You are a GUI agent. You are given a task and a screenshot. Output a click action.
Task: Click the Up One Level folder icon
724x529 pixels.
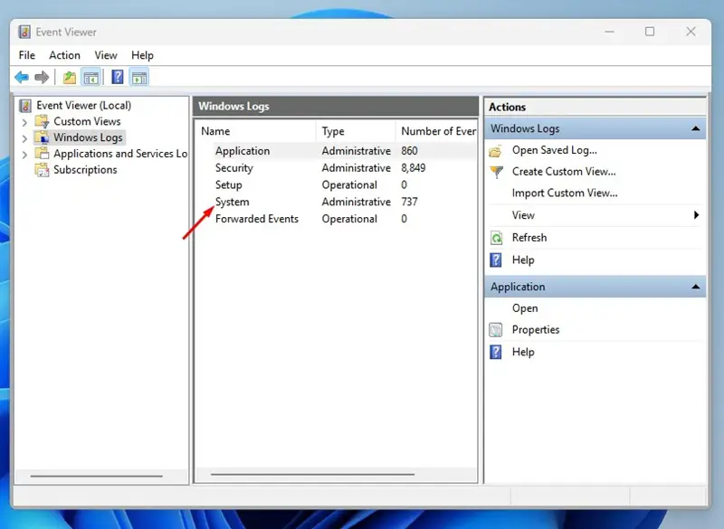pos(70,78)
